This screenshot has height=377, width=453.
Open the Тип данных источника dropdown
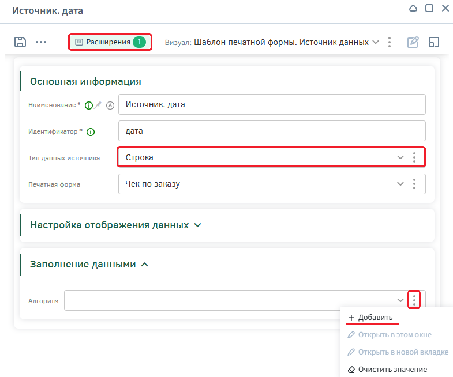click(400, 157)
